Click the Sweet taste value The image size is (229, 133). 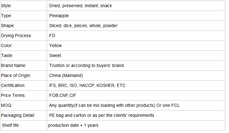click(55, 55)
